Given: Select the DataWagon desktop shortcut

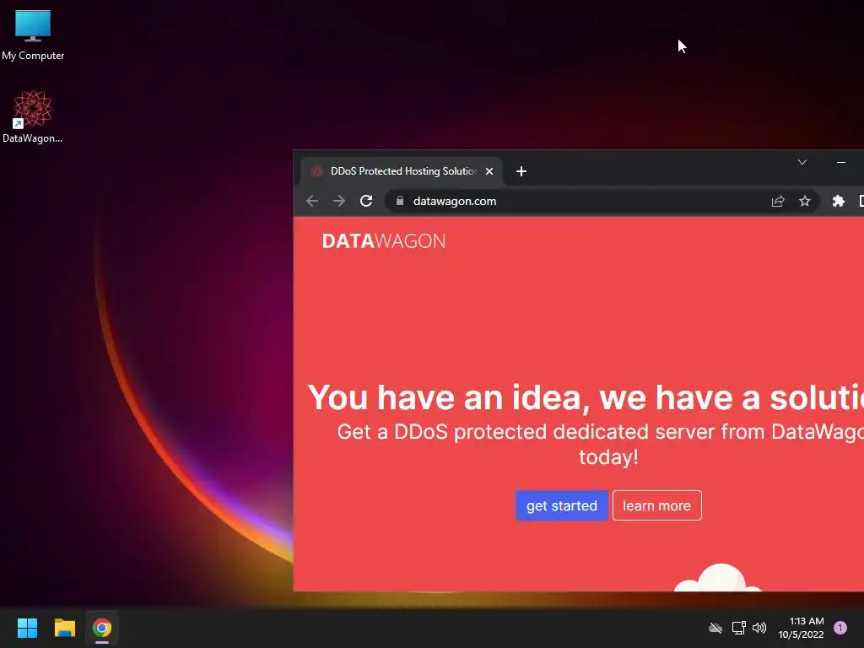Looking at the screenshot, I should click(x=33, y=116).
